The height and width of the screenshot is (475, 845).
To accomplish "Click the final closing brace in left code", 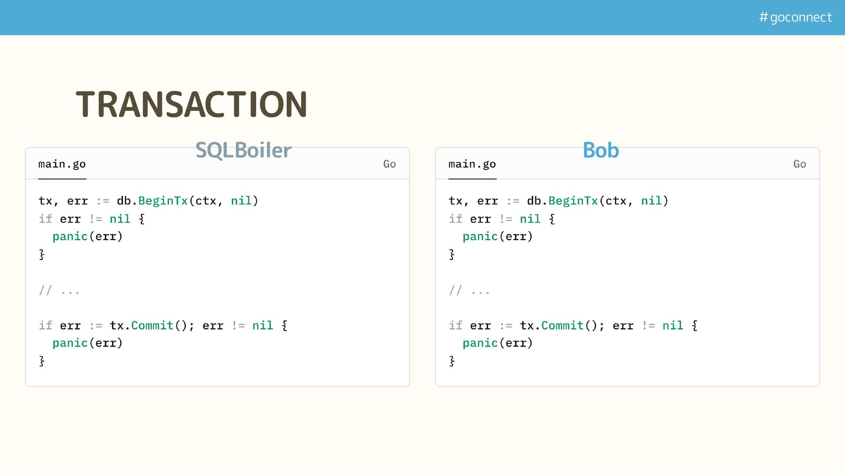I will coord(42,361).
